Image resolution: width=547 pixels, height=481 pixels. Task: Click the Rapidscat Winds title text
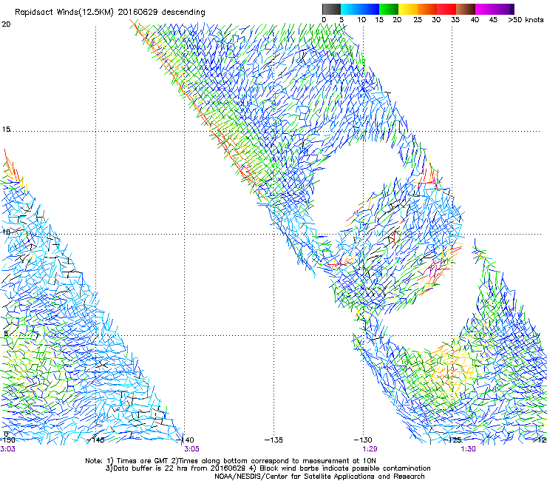point(110,13)
